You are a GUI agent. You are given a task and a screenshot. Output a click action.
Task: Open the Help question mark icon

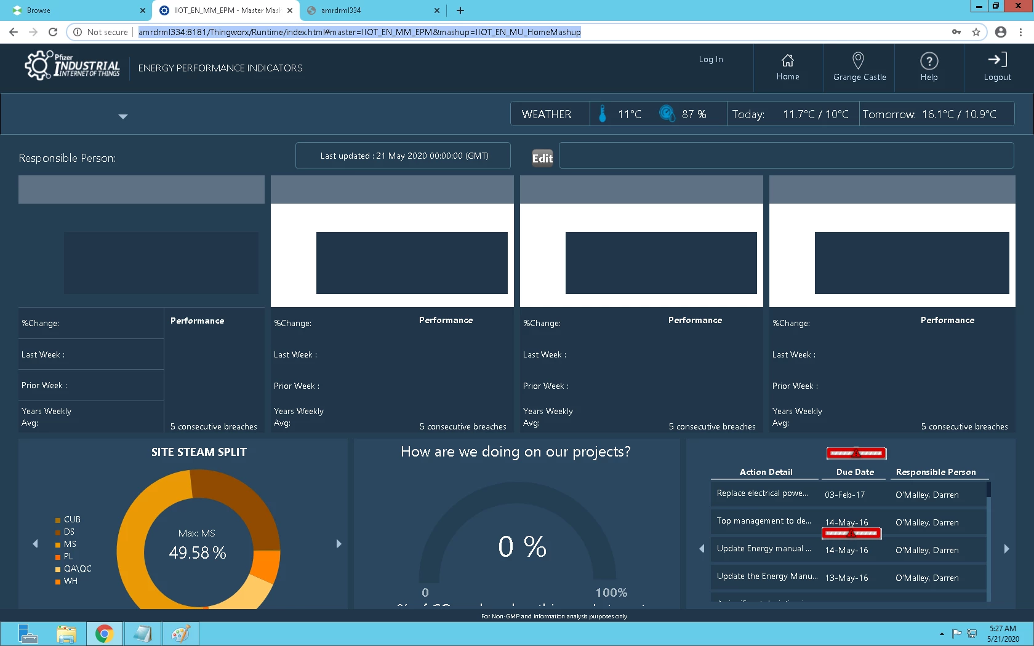point(929,61)
